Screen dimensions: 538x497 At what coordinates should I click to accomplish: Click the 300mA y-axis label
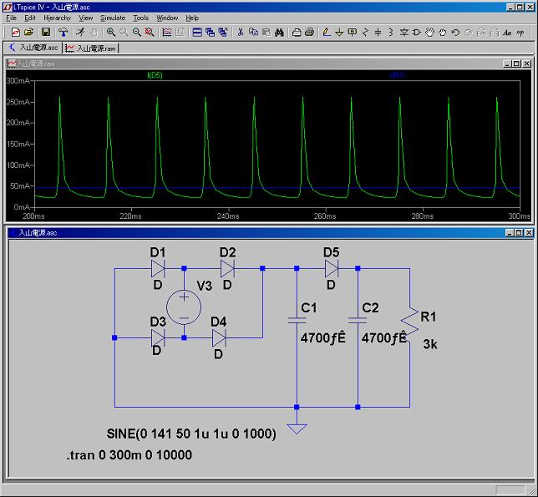point(18,80)
